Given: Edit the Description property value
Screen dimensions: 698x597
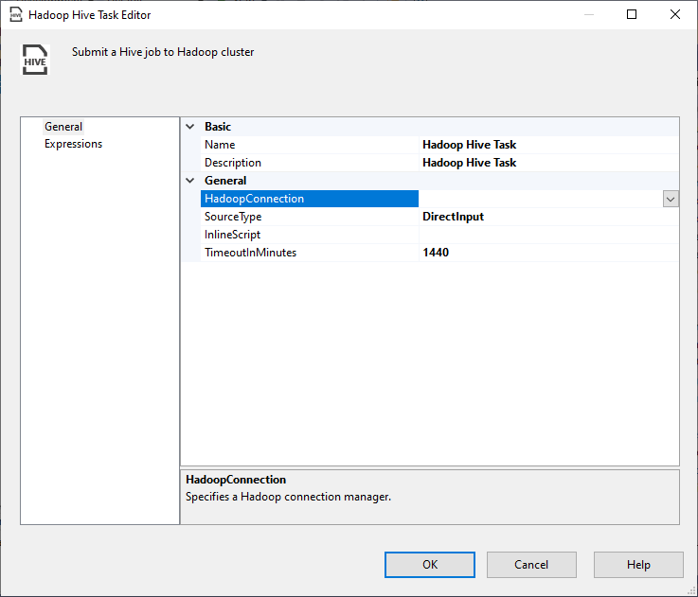Looking at the screenshot, I should tap(548, 163).
